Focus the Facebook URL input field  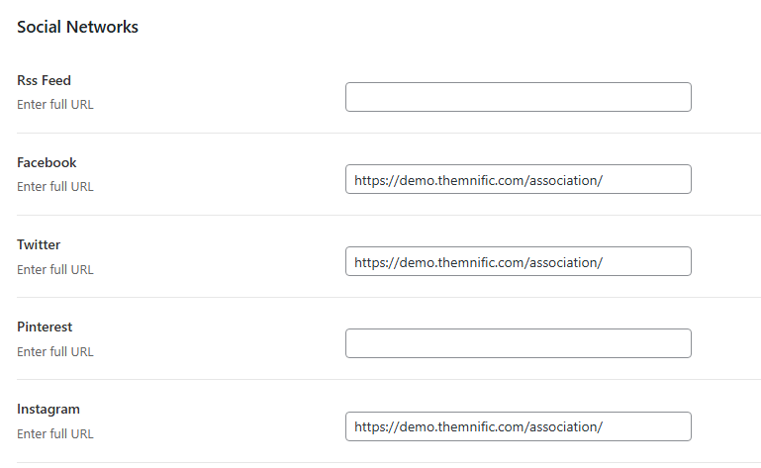coord(519,179)
